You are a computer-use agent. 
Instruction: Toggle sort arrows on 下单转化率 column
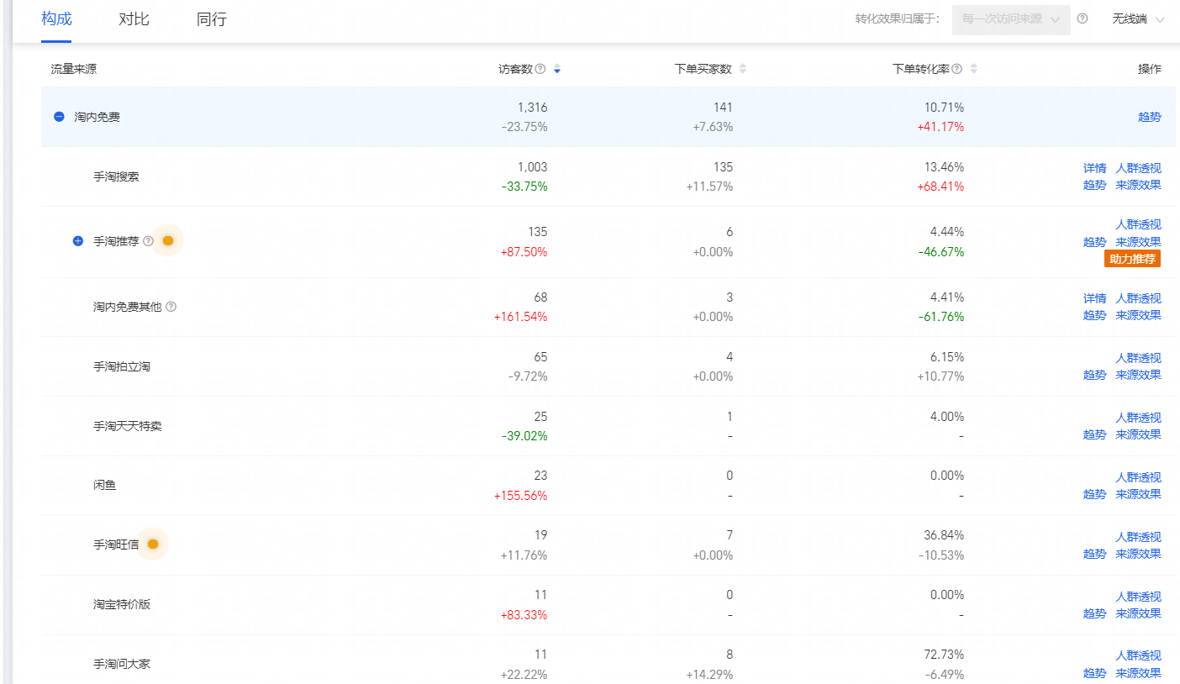click(x=974, y=69)
